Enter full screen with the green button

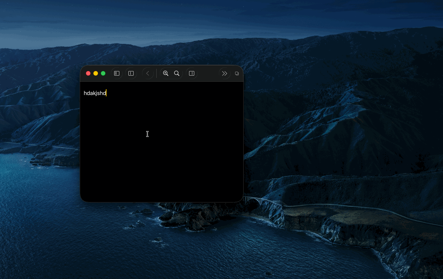(103, 73)
